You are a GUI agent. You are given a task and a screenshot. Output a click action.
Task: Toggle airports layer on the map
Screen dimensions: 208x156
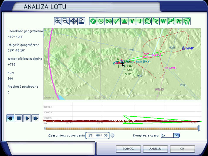(x=93, y=21)
